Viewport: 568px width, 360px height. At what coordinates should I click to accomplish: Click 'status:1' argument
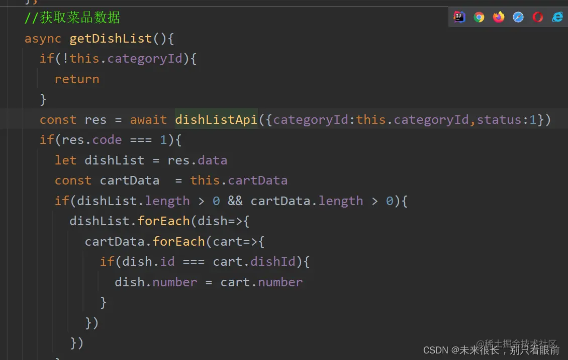coord(506,119)
